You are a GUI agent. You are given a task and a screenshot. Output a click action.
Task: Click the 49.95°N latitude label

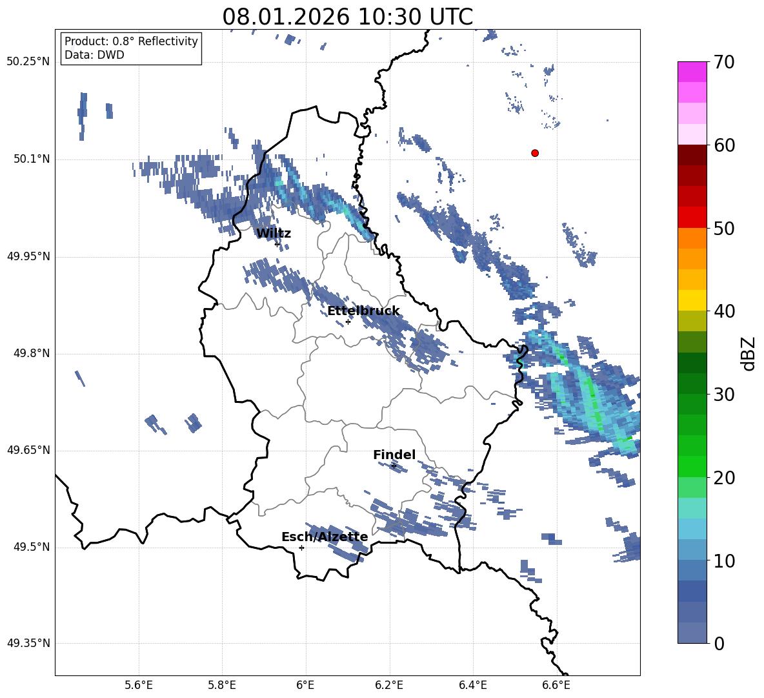click(28, 256)
